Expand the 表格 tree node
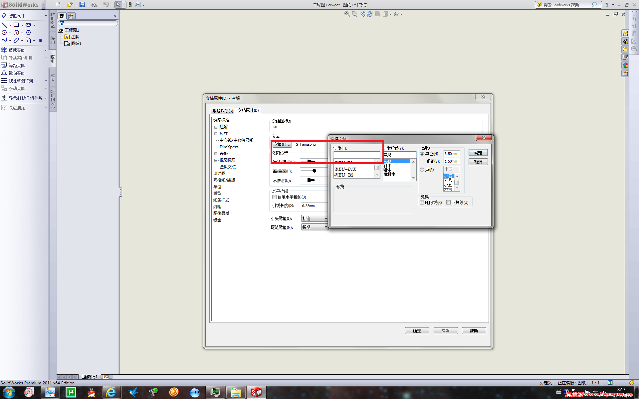Viewport: 639px width, 399px height. [x=216, y=154]
